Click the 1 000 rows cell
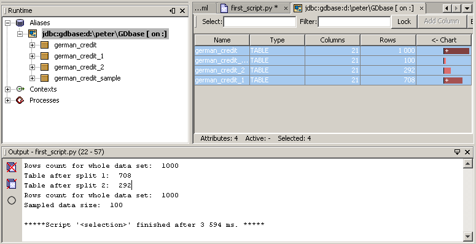The height and width of the screenshot is (244, 476). coord(388,51)
